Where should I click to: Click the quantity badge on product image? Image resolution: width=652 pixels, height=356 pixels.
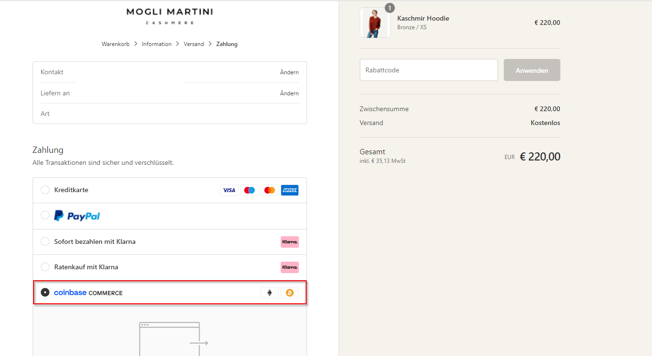390,8
